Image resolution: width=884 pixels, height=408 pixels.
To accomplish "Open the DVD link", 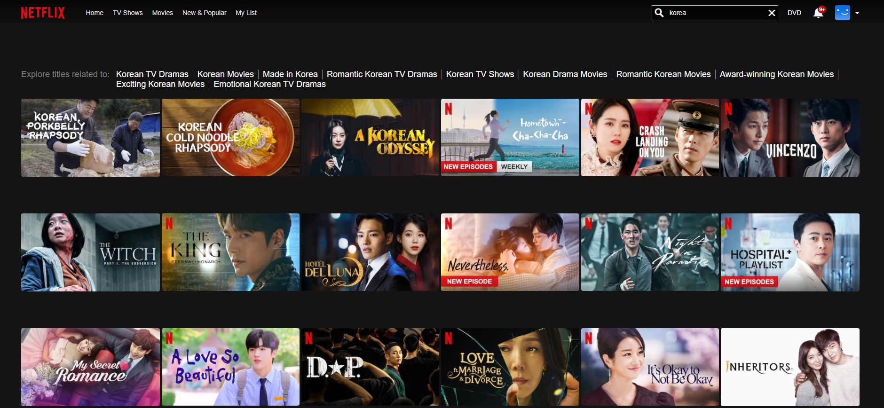I will coord(794,13).
